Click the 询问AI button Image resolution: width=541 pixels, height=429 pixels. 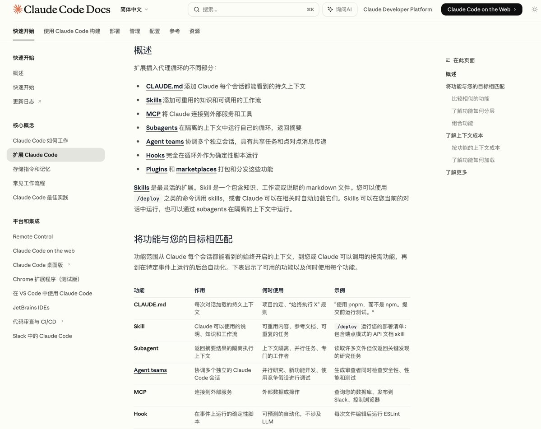(340, 9)
